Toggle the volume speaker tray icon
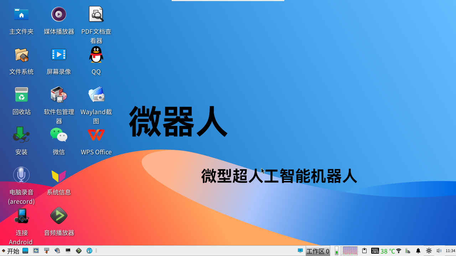This screenshot has height=256, width=456. pos(439,251)
